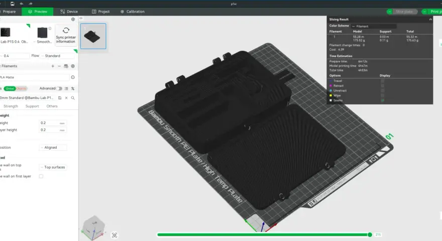Click the edit icon next to PLA Matte

click(x=73, y=77)
